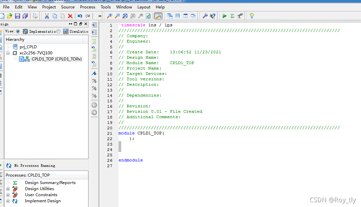Select device xc2c256-7VQ100 in hierarchy

point(36,53)
